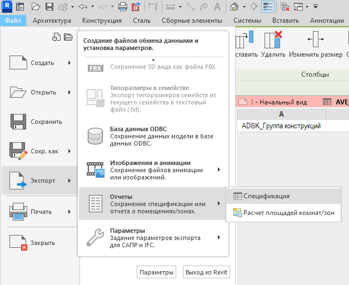Choose Room/Area calculation report option
The width and height of the screenshot is (349, 285).
click(283, 212)
